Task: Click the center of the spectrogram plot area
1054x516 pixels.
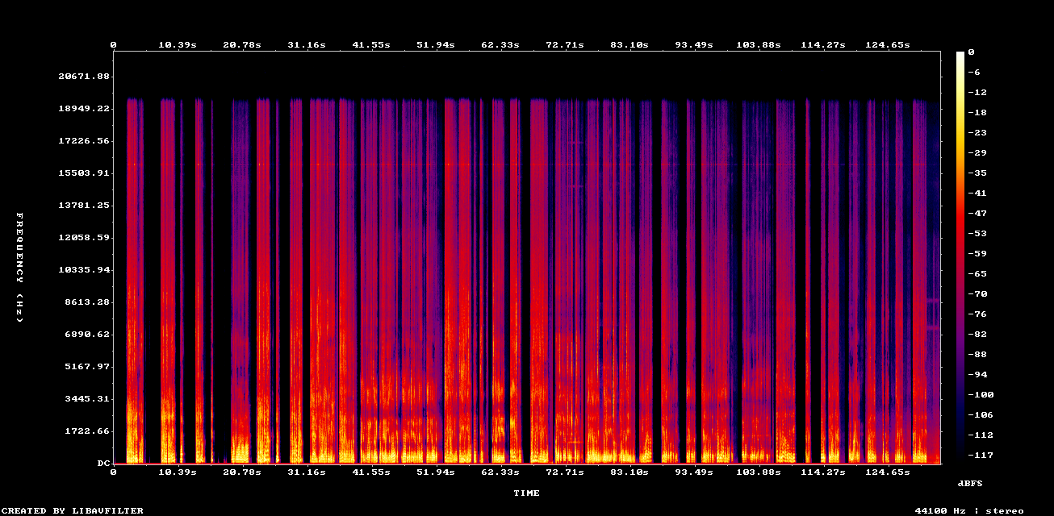Action: tap(527, 258)
